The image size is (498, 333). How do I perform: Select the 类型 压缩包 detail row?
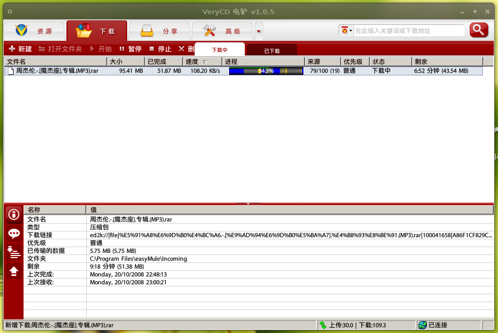(258, 227)
